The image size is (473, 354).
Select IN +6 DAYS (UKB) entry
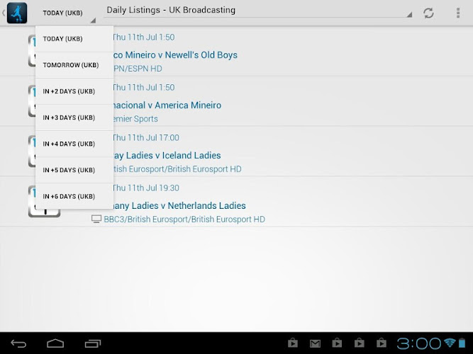pyautogui.click(x=74, y=196)
